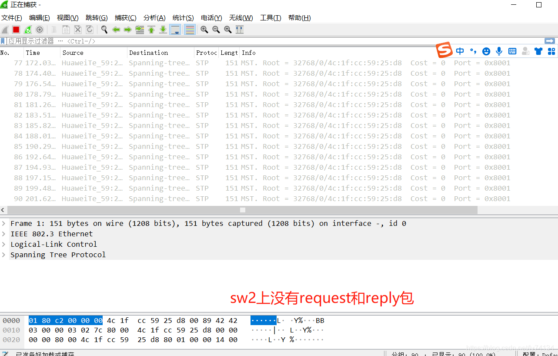Sort by the Length column header
The height and width of the screenshot is (356, 558).
229,53
